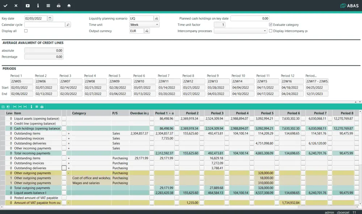
Task: Toggle the Display all checkbox
Action: (x=26, y=31)
